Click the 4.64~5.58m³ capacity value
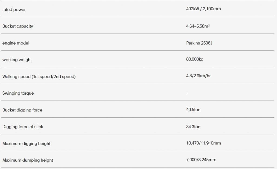 click(x=198, y=26)
